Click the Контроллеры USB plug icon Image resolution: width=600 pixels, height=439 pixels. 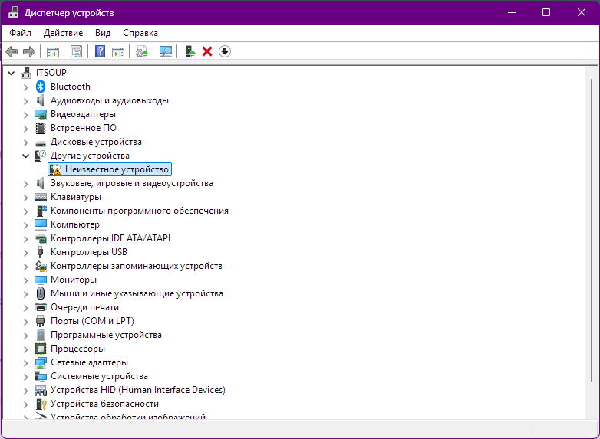click(40, 252)
